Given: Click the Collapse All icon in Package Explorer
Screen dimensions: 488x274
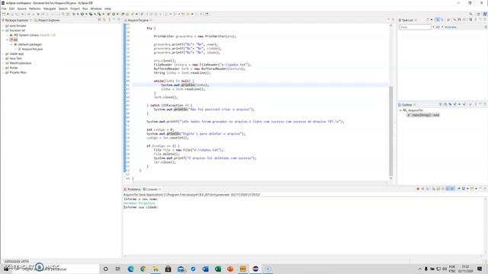Looking at the screenshot, I should click(100, 20).
